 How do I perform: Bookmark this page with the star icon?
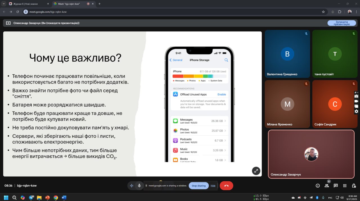(323, 12)
